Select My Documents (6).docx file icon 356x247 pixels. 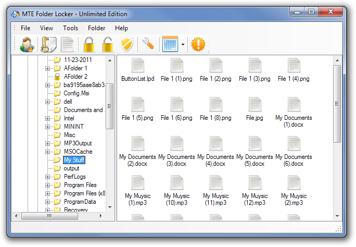(294, 144)
